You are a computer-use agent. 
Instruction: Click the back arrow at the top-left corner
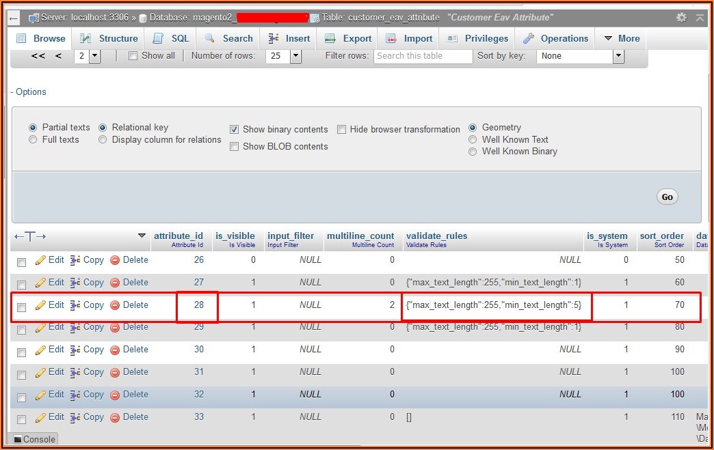click(x=14, y=17)
